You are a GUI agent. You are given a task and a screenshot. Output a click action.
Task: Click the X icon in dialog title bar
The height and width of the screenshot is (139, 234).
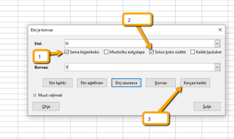(x=220, y=30)
